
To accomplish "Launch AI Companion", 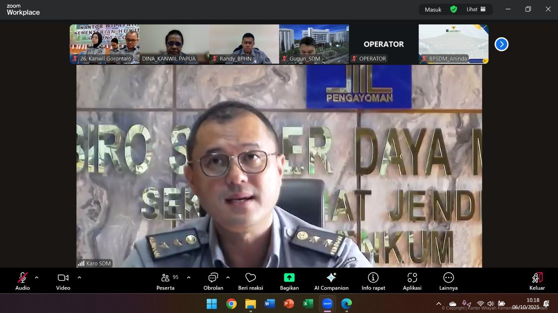I will [331, 281].
